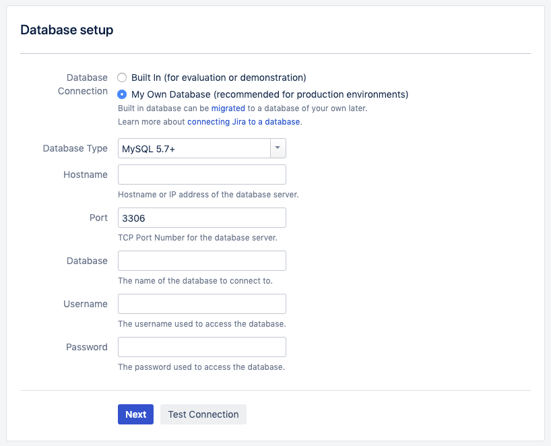
Task: Click the Test Connection button
Action: click(203, 414)
